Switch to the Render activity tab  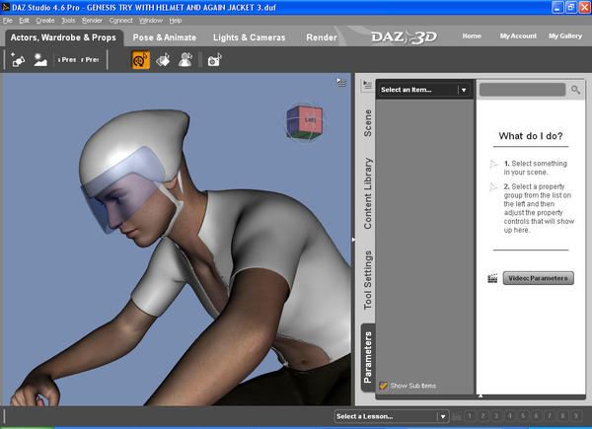(x=322, y=37)
